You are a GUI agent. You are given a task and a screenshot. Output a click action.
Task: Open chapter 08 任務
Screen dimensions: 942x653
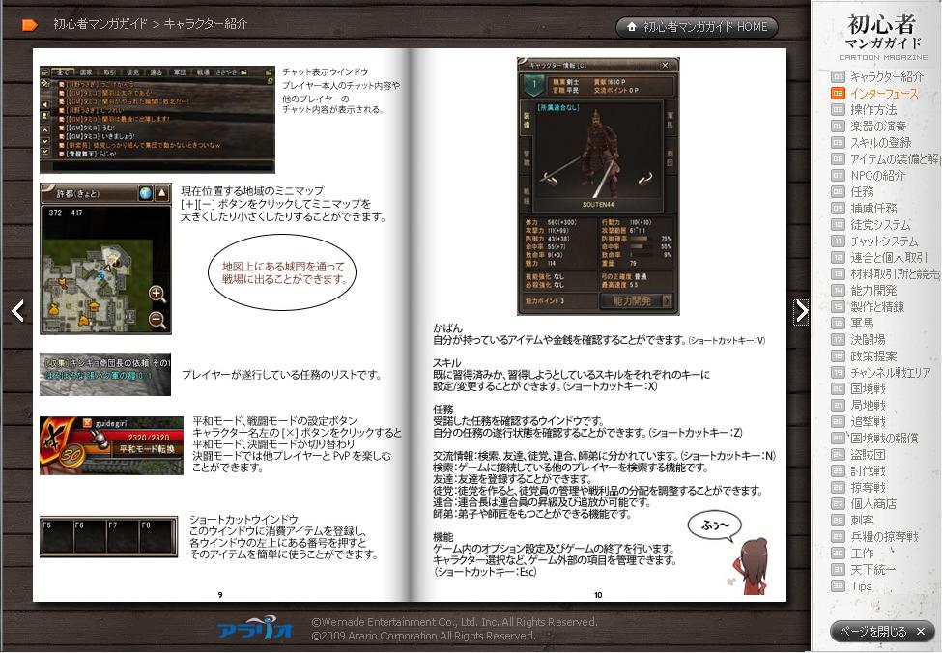tap(853, 191)
